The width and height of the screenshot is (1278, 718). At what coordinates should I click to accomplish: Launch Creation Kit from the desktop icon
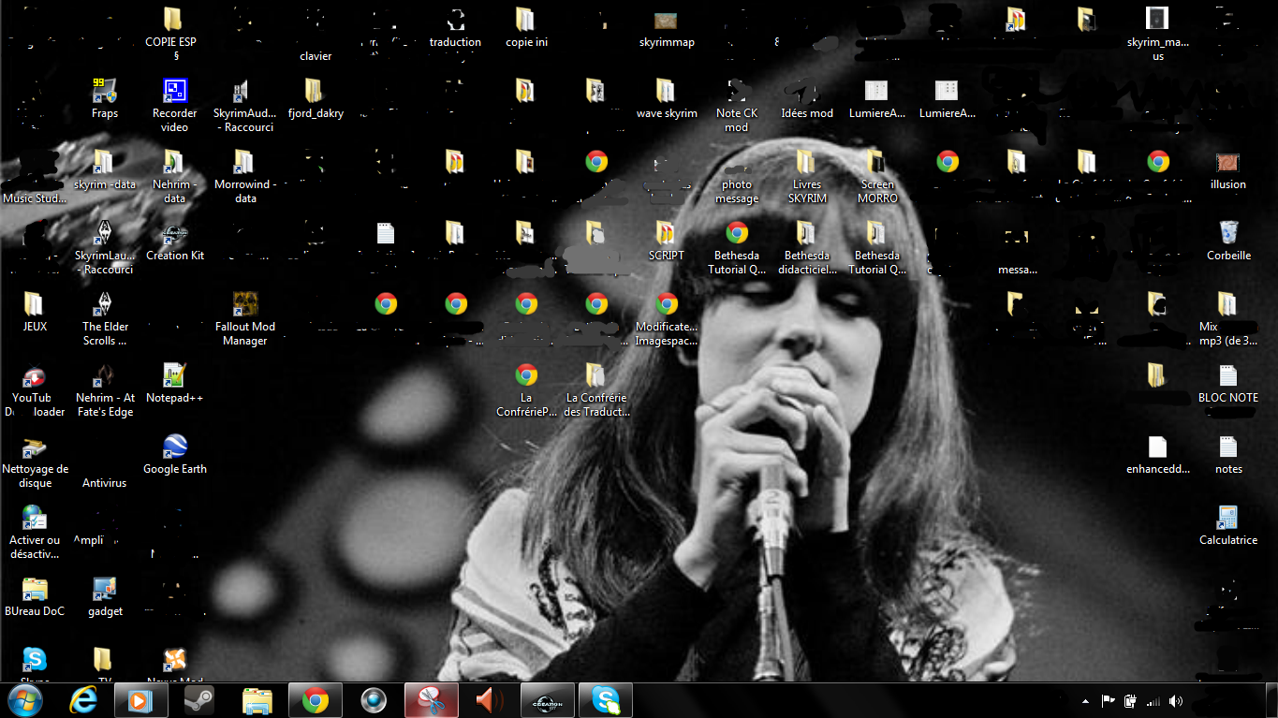(174, 235)
